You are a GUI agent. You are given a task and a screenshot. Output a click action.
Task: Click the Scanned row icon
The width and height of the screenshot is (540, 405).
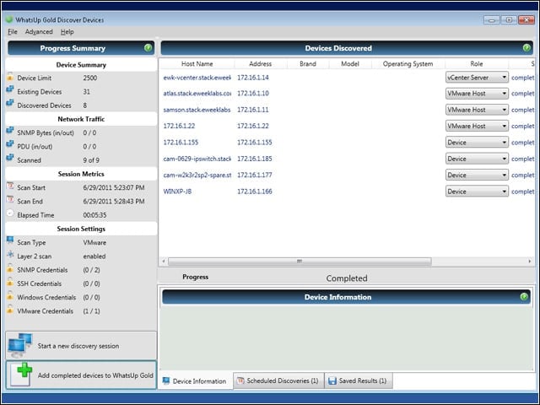pyautogui.click(x=10, y=159)
